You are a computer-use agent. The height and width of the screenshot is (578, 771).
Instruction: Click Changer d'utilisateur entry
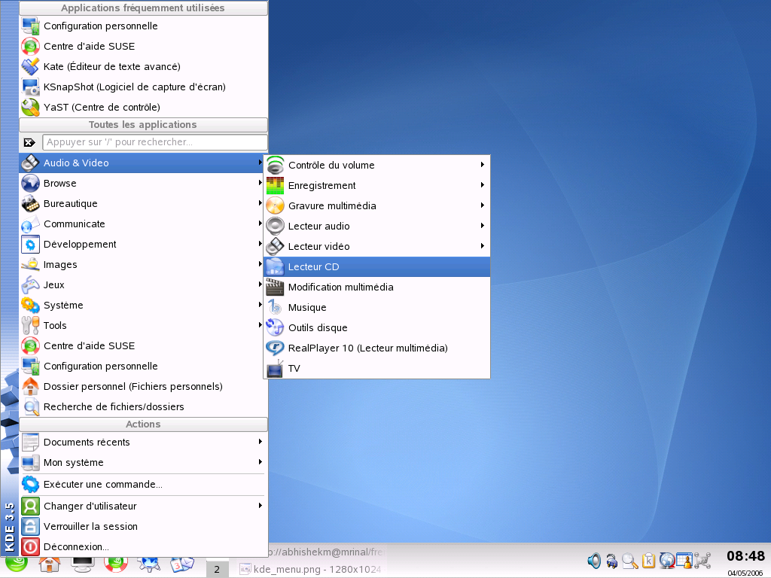coord(143,507)
